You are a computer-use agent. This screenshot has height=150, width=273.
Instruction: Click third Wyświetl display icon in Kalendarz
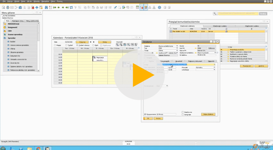click(x=125, y=45)
